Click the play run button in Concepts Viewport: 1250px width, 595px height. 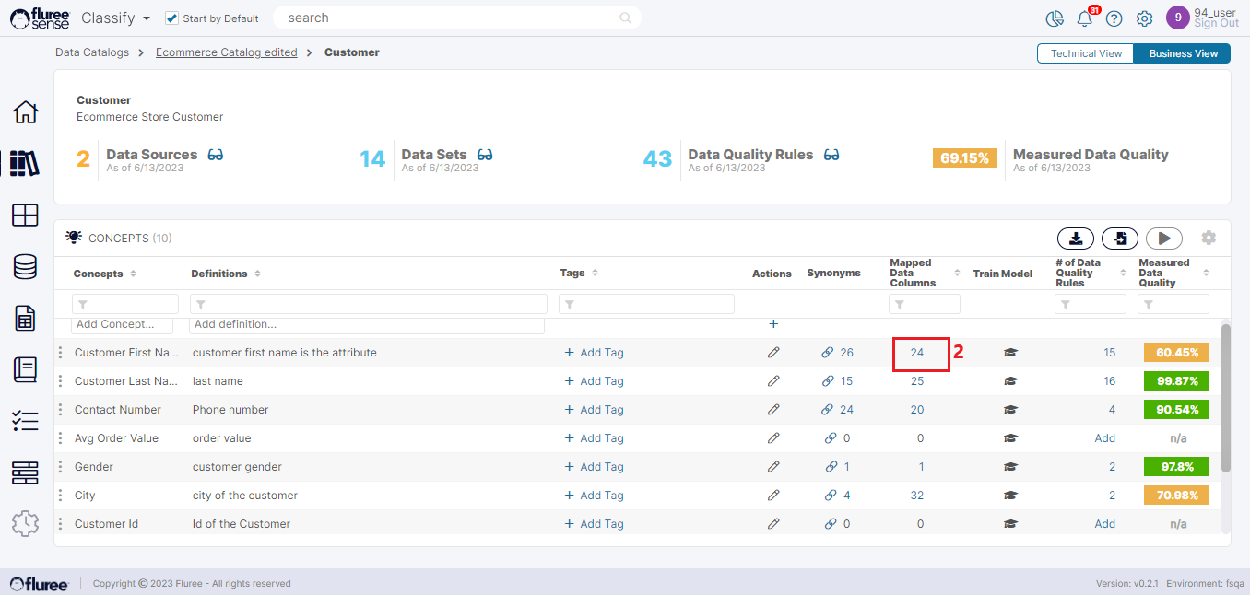(1163, 239)
